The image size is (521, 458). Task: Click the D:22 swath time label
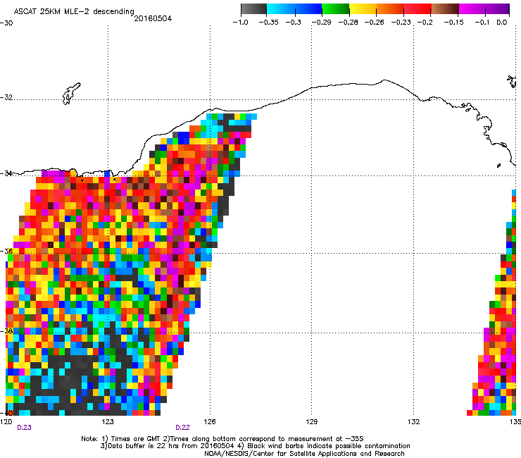click(x=183, y=428)
